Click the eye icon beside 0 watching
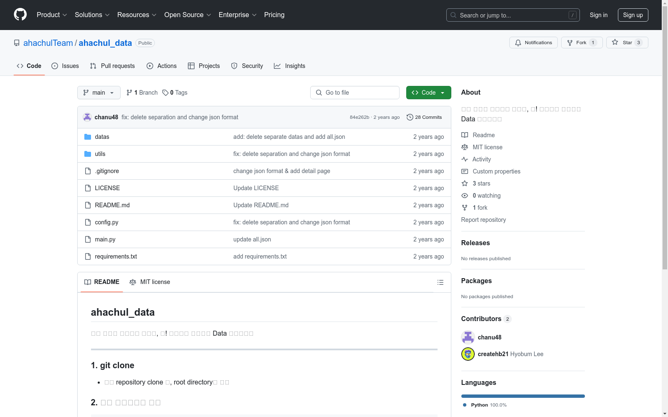Screen dimensions: 668x417 [465, 196]
